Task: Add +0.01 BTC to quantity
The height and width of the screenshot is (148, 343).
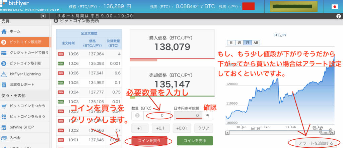Action: click(182, 128)
